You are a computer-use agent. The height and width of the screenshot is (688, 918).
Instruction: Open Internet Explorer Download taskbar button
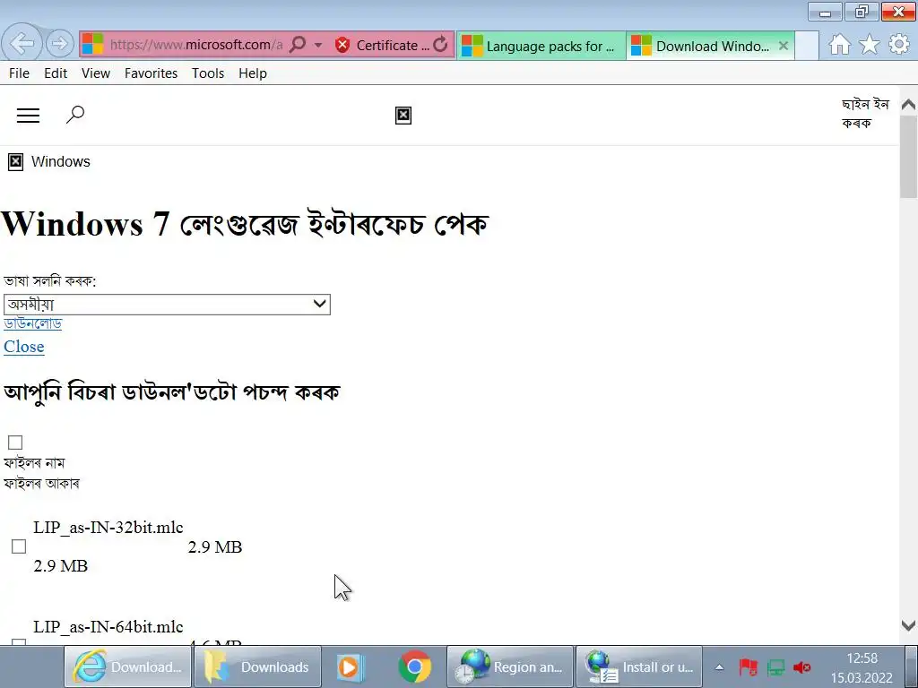pos(127,666)
